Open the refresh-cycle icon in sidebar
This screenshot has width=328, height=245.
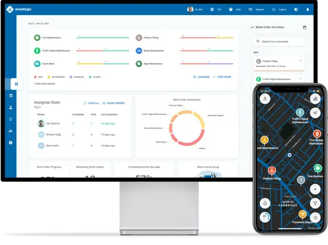10,119
